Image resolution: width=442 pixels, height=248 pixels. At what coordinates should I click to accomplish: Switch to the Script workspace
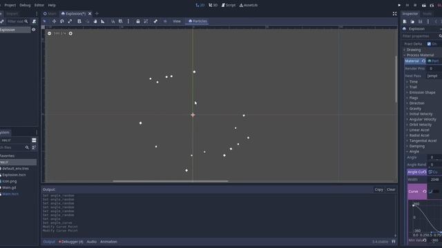tap(229, 5)
